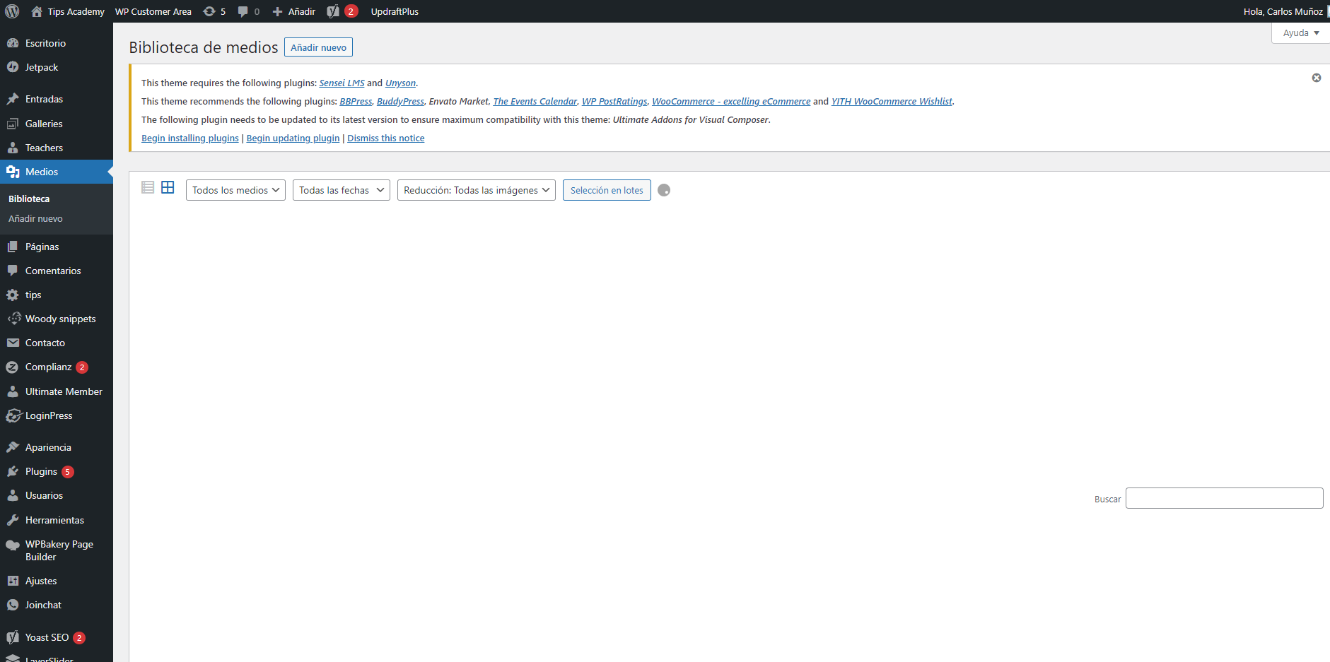1330x662 pixels.
Task: Click Dismiss this notice link
Action: [x=386, y=138]
